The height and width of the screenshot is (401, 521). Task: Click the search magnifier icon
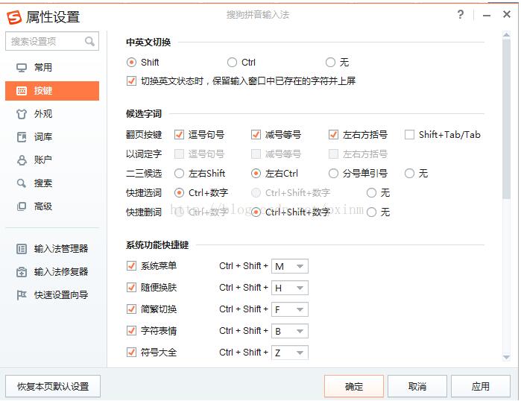(x=89, y=41)
